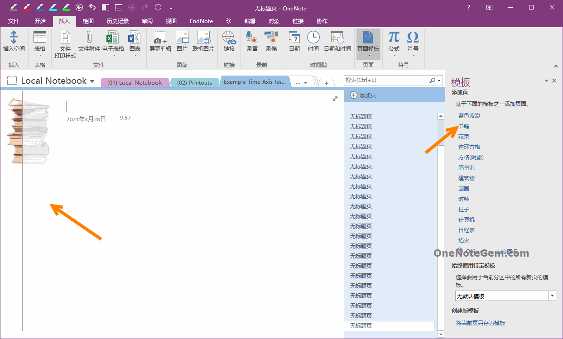
Task: Select the Example Time Axis Iss... section tab
Action: [x=255, y=82]
